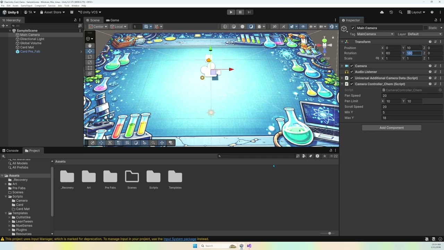This screenshot has width=444, height=250.
Task: Open the Input System package link
Action: pyautogui.click(x=180, y=239)
